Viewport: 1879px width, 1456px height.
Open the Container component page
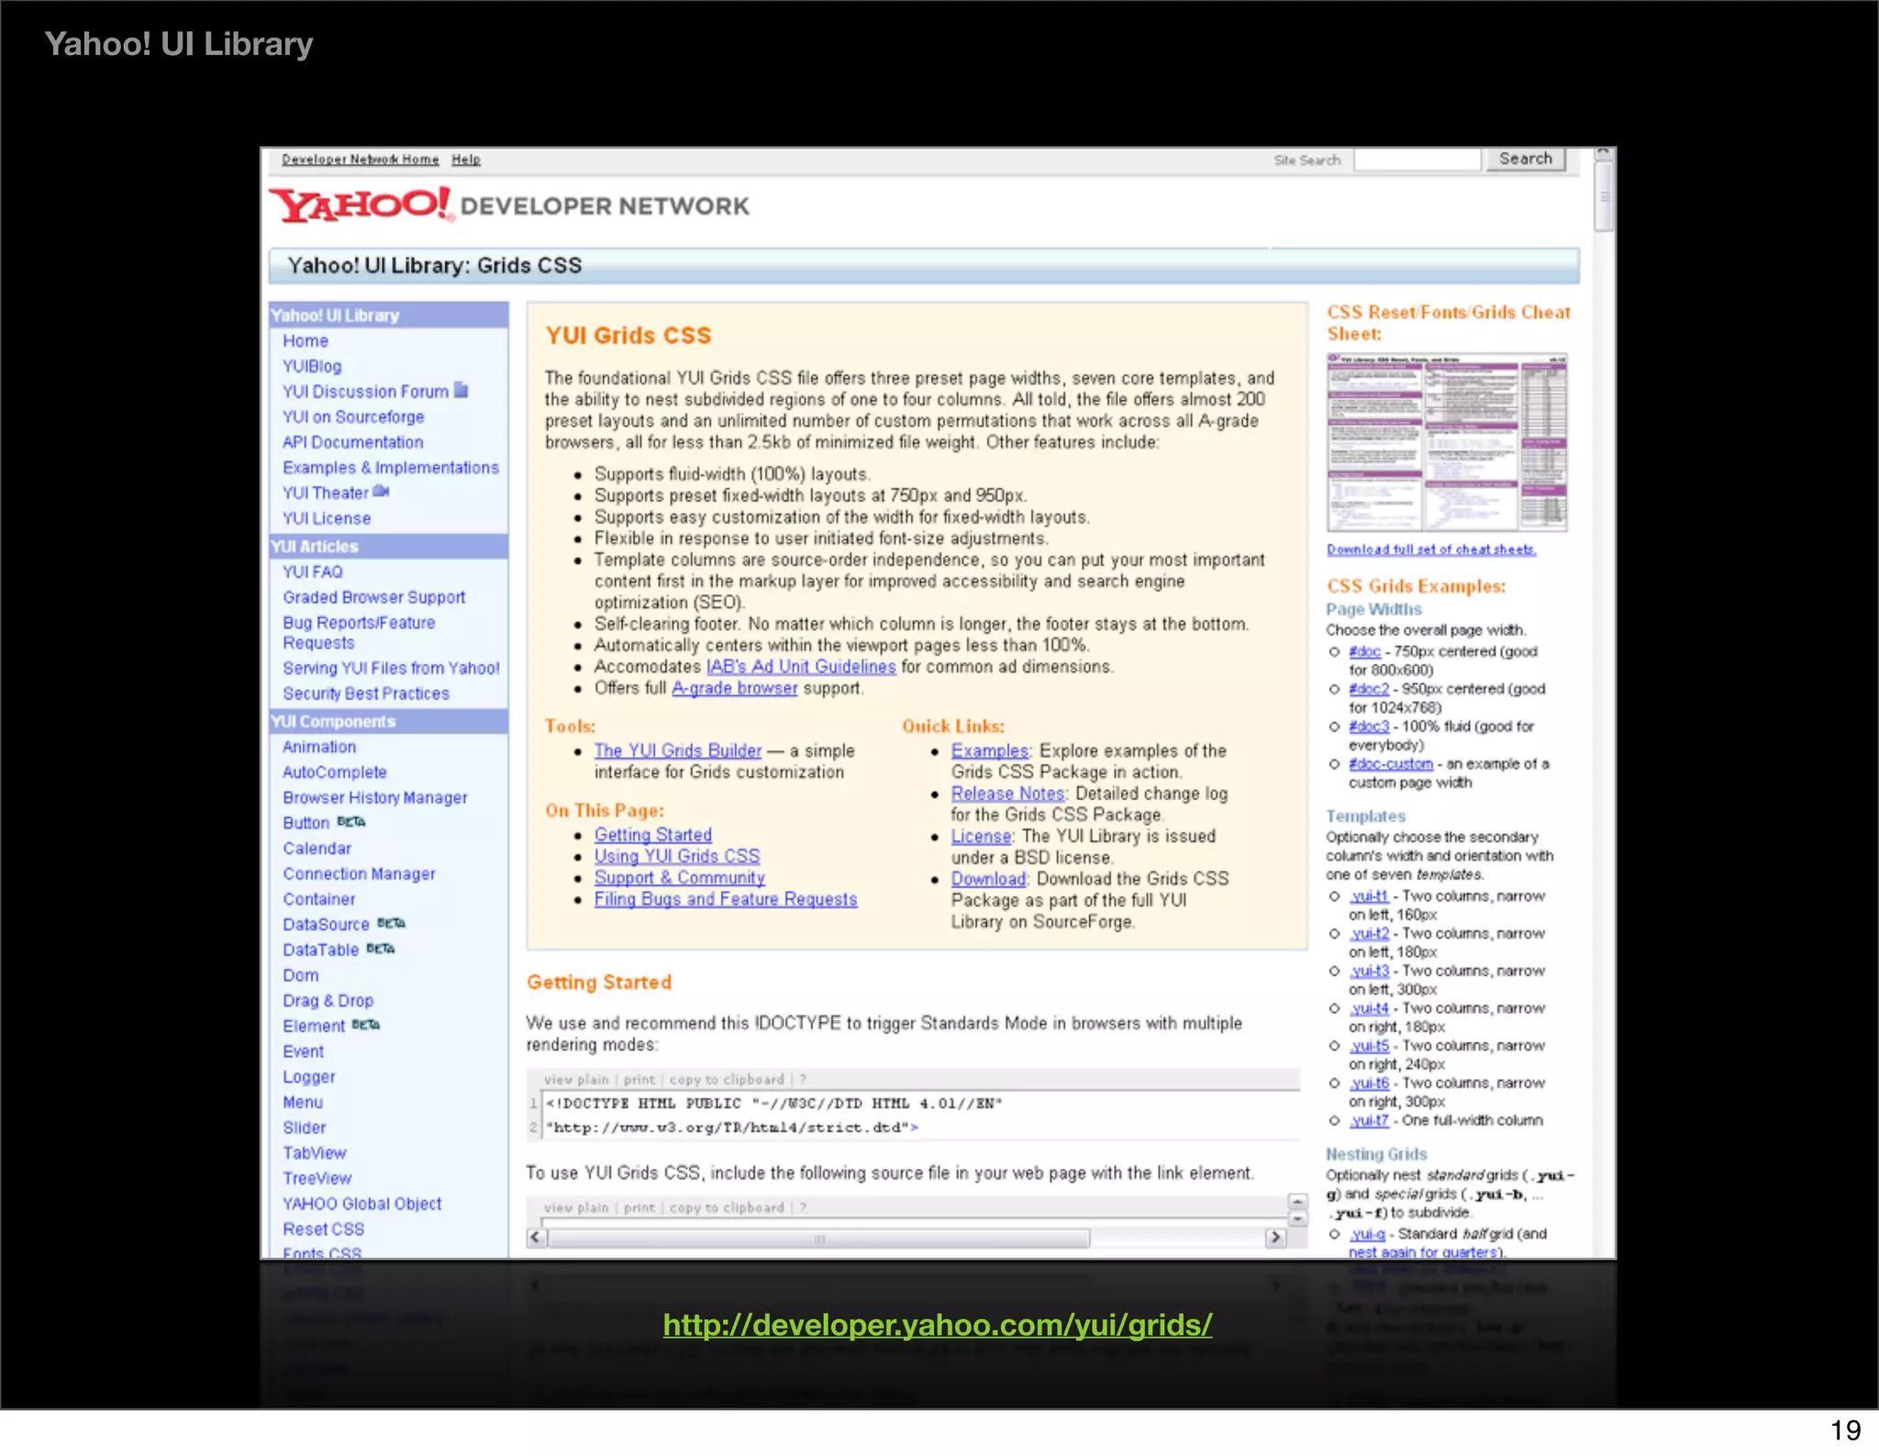click(319, 899)
